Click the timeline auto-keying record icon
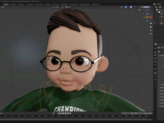 (x=54, y=113)
